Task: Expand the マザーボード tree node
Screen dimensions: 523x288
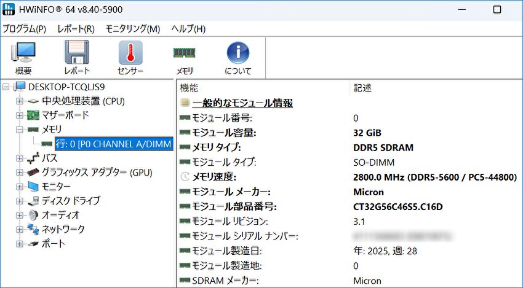Action: [20, 115]
